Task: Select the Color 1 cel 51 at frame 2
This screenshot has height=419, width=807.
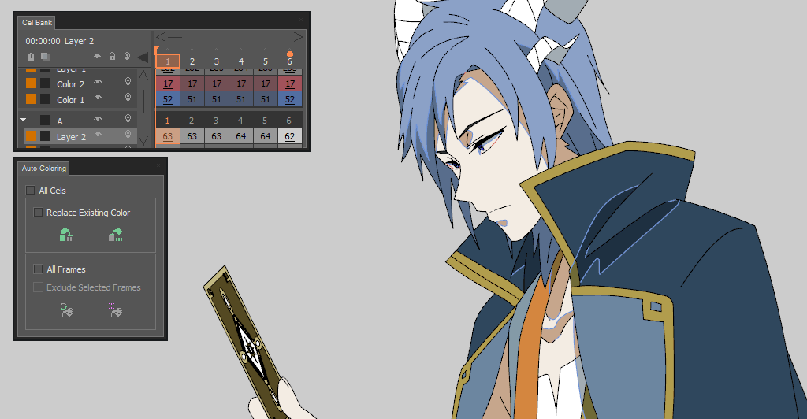Action: coord(192,99)
